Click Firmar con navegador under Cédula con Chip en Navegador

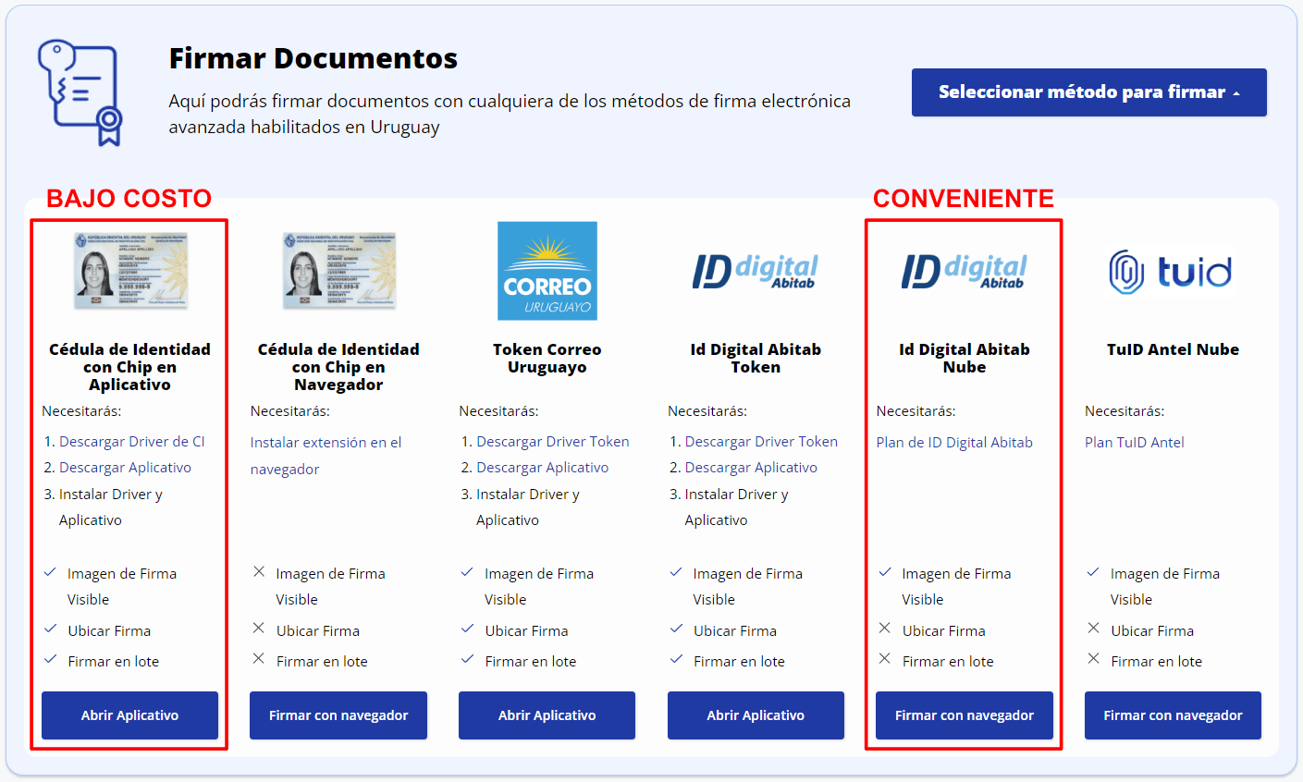click(338, 715)
